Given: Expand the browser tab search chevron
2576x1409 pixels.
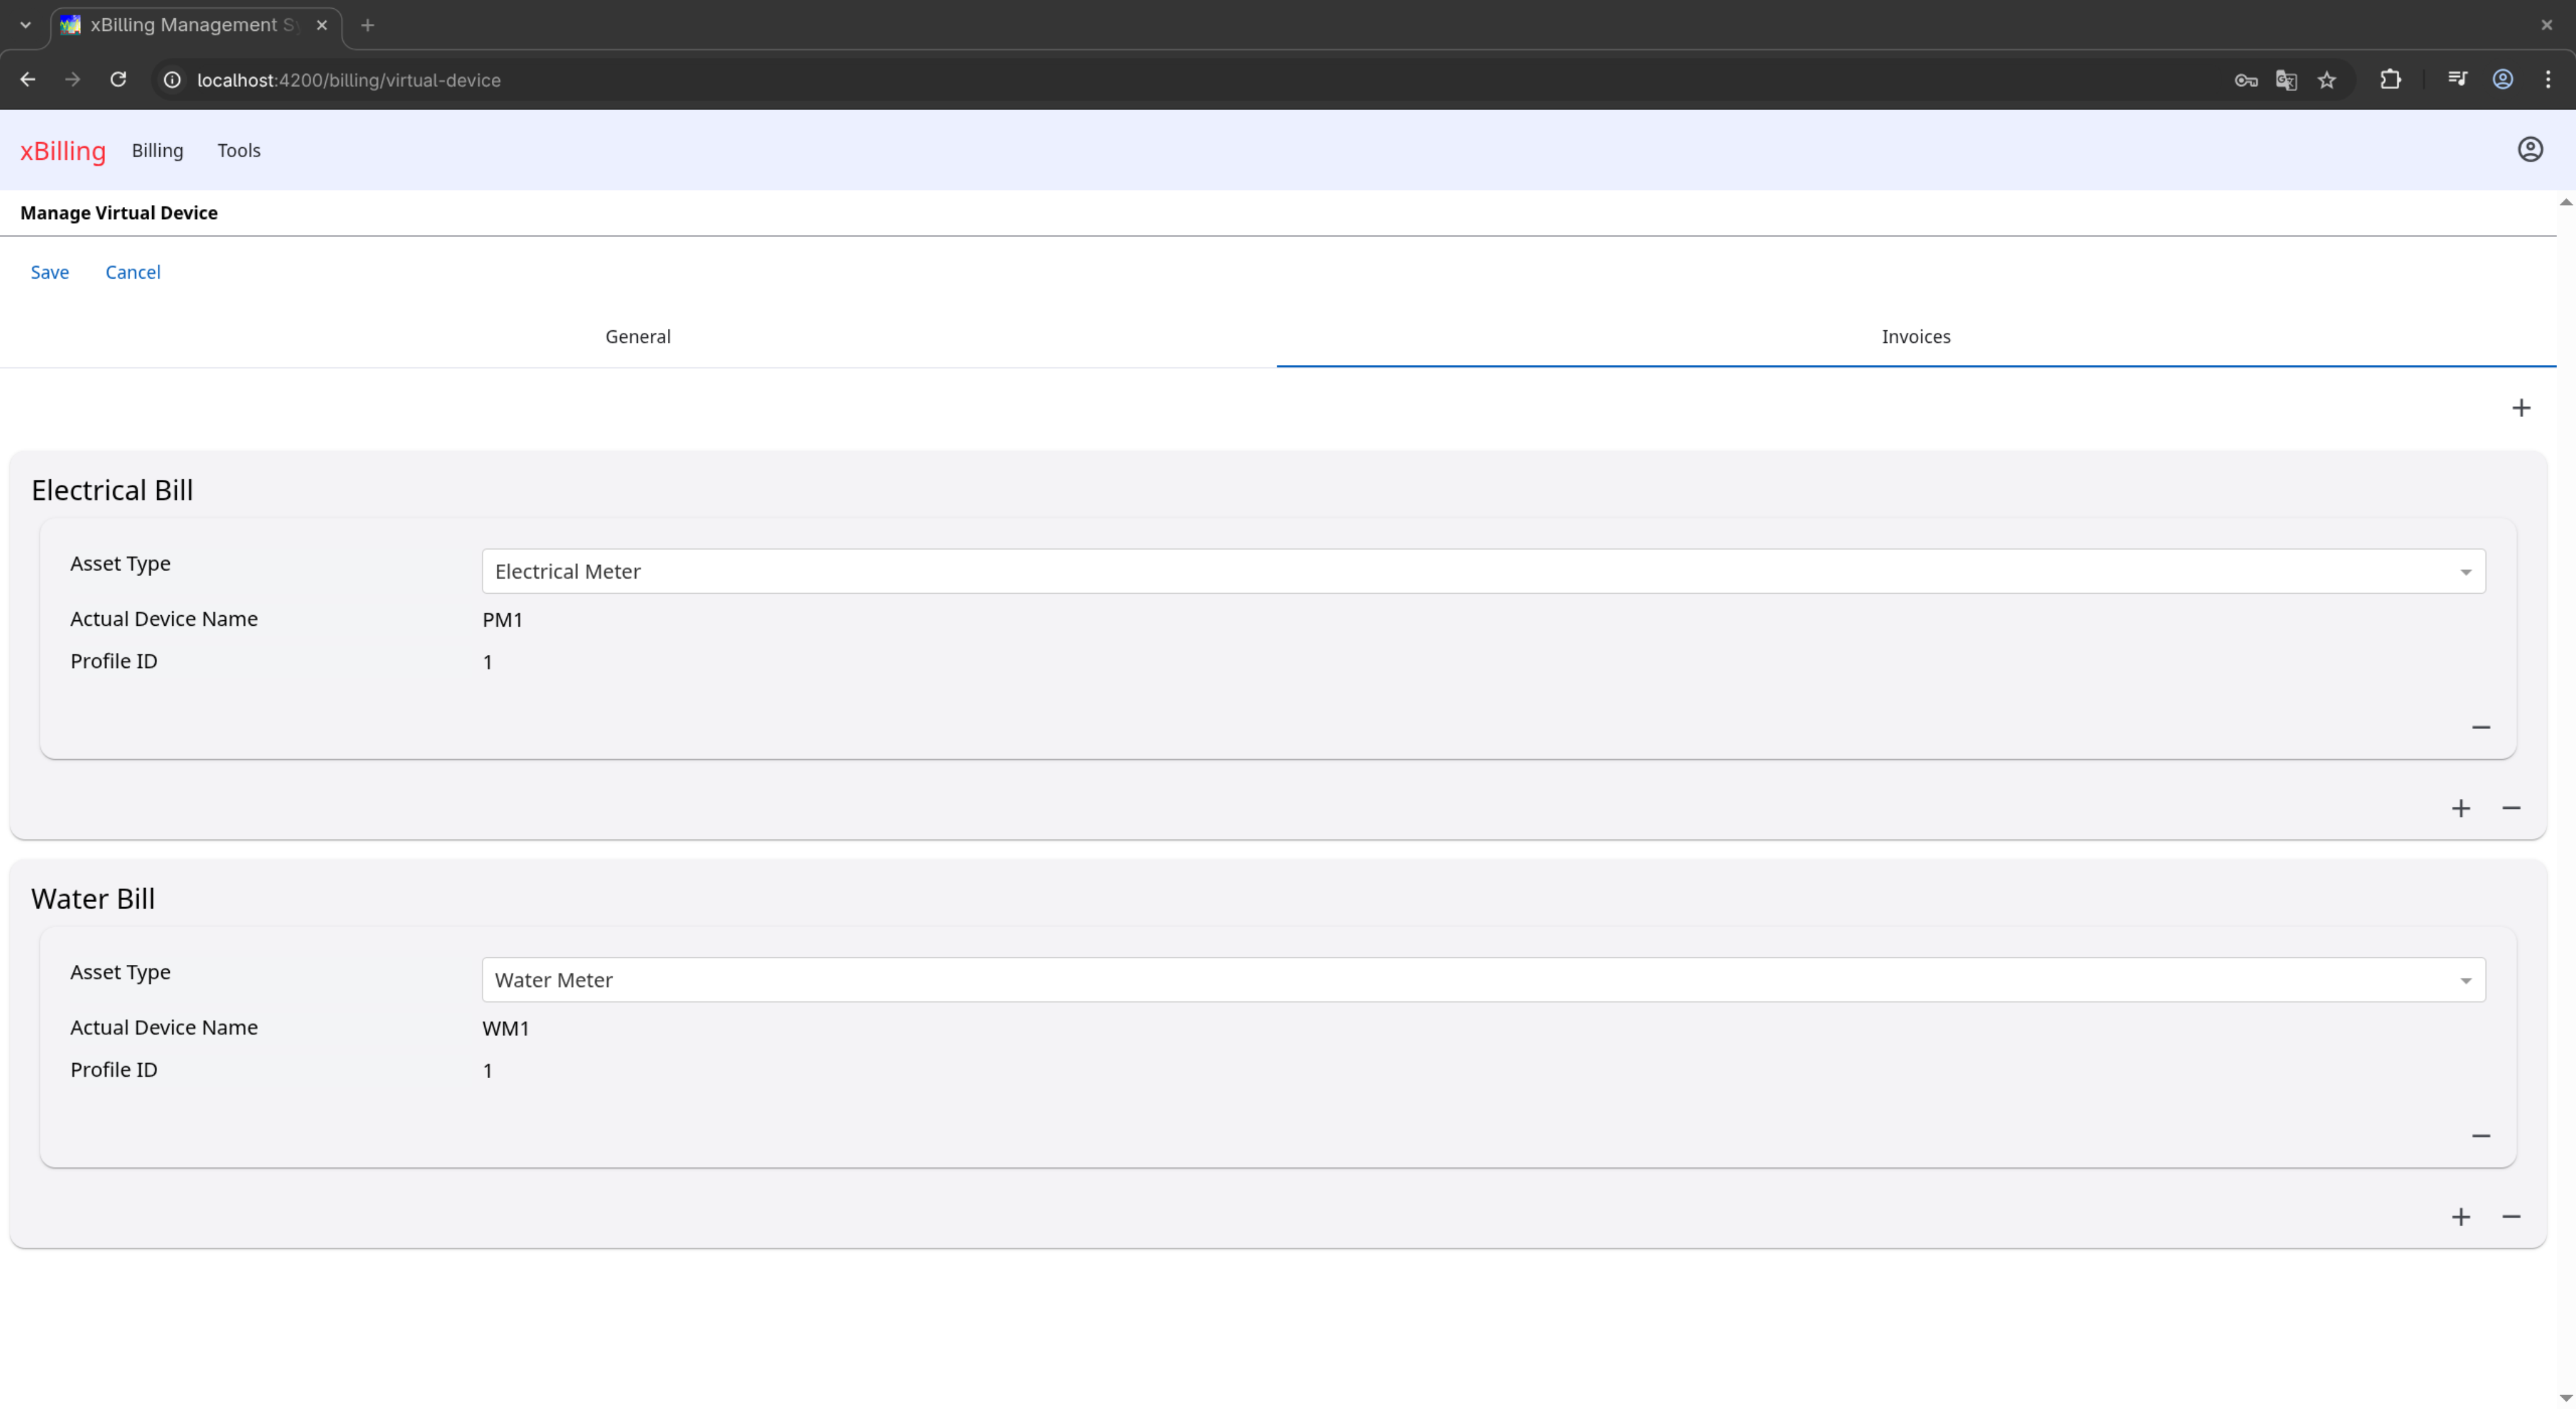Looking at the screenshot, I should (x=25, y=25).
